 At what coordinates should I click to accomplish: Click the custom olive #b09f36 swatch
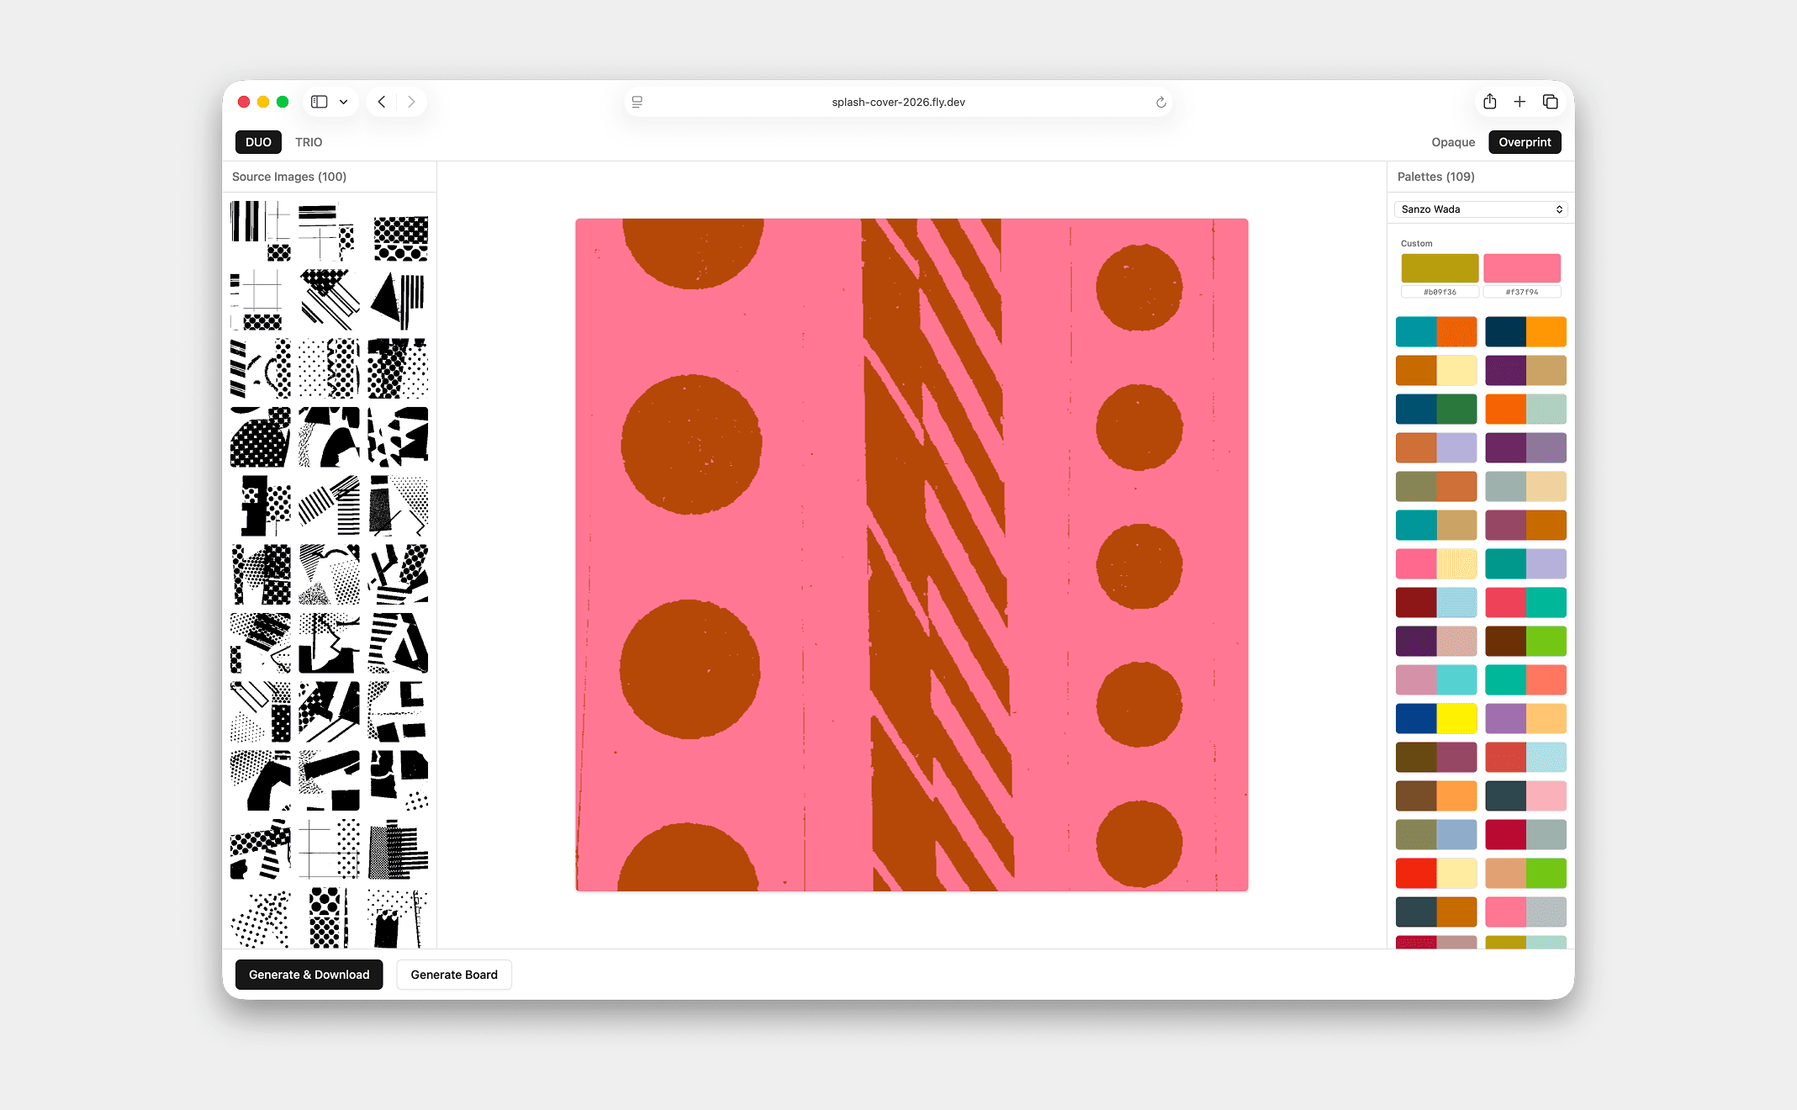[1440, 268]
